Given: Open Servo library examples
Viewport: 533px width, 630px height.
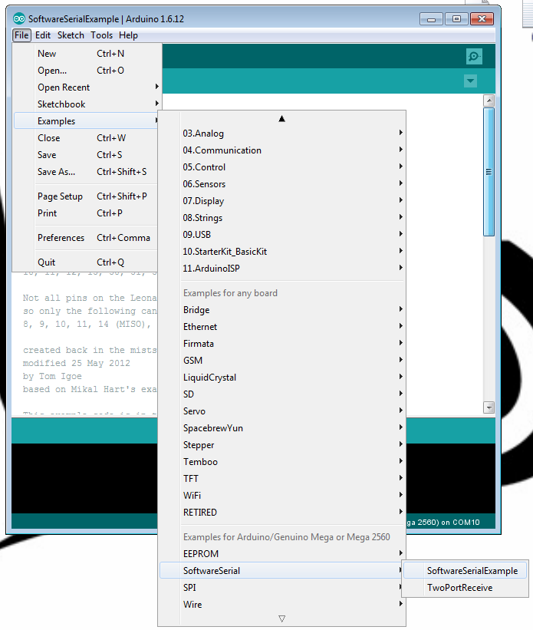Looking at the screenshot, I should tap(282, 411).
